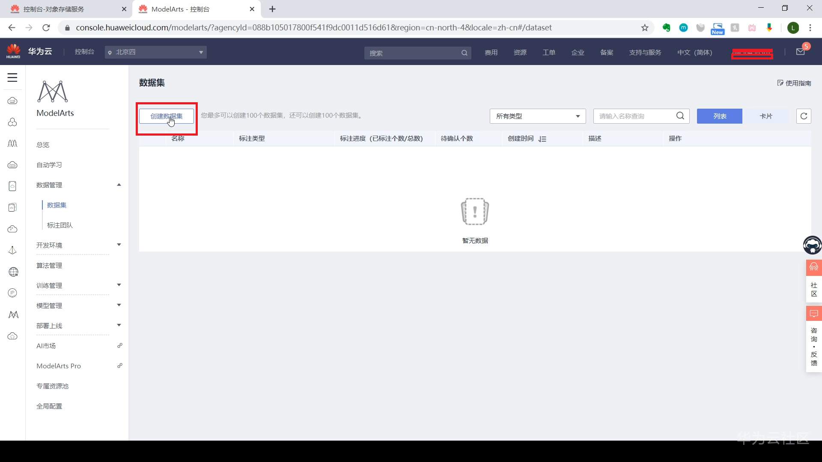Open the hamburger service list menu
Image resolution: width=822 pixels, height=462 pixels.
pyautogui.click(x=12, y=77)
